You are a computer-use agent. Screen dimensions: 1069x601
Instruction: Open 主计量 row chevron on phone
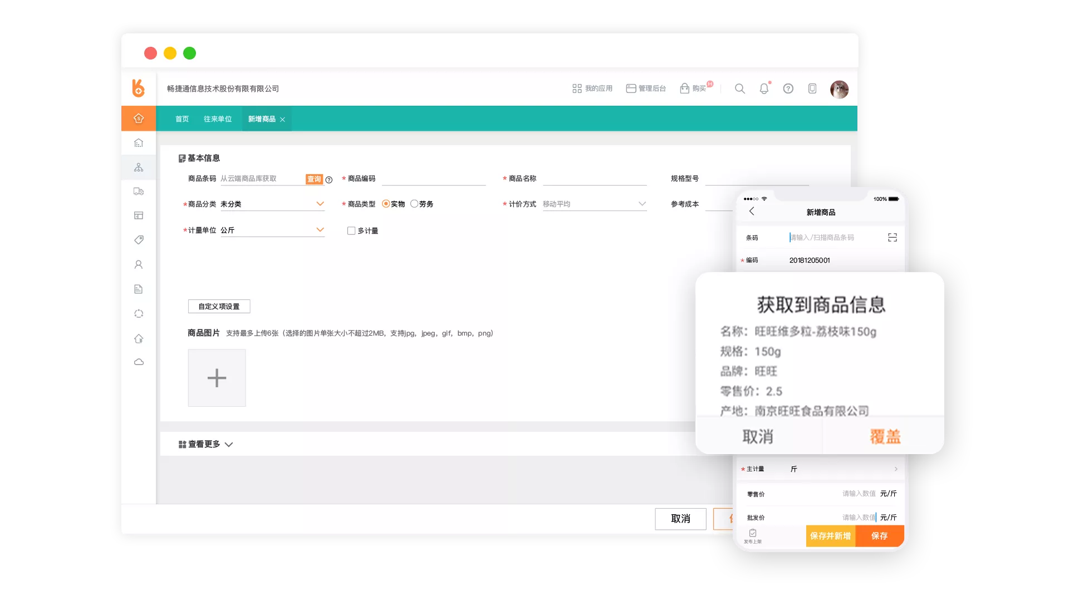tap(896, 469)
